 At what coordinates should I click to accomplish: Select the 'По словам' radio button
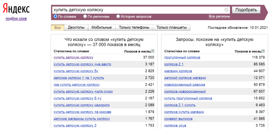56,17
